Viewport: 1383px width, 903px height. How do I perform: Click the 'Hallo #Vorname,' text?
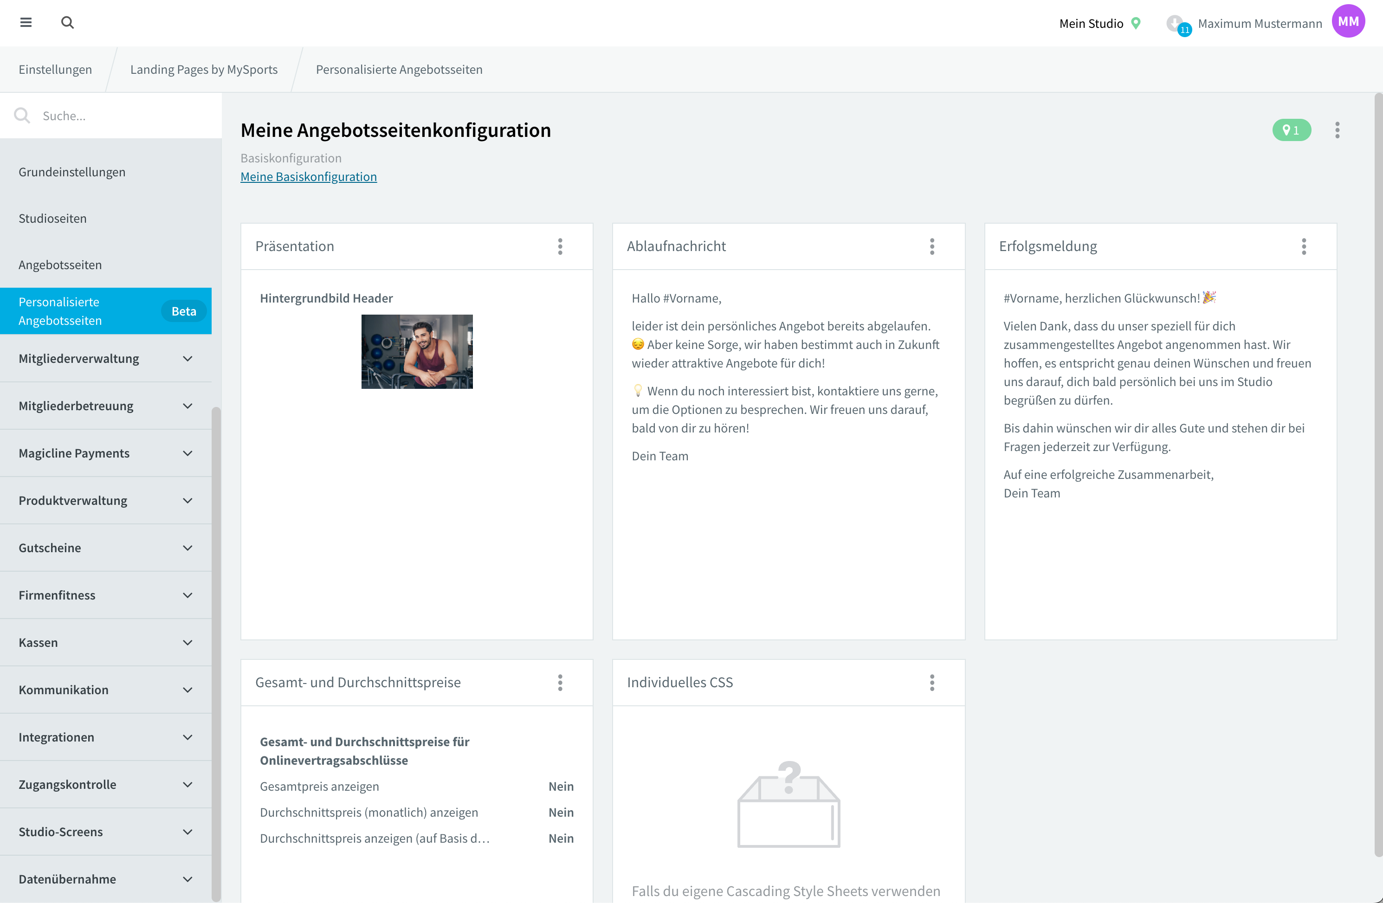point(676,299)
